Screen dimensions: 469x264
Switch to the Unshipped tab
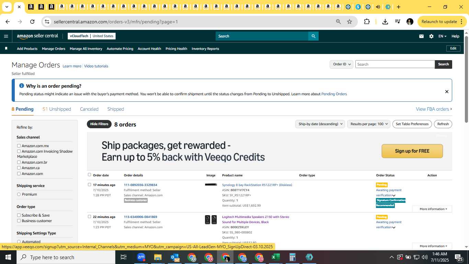coord(57,109)
